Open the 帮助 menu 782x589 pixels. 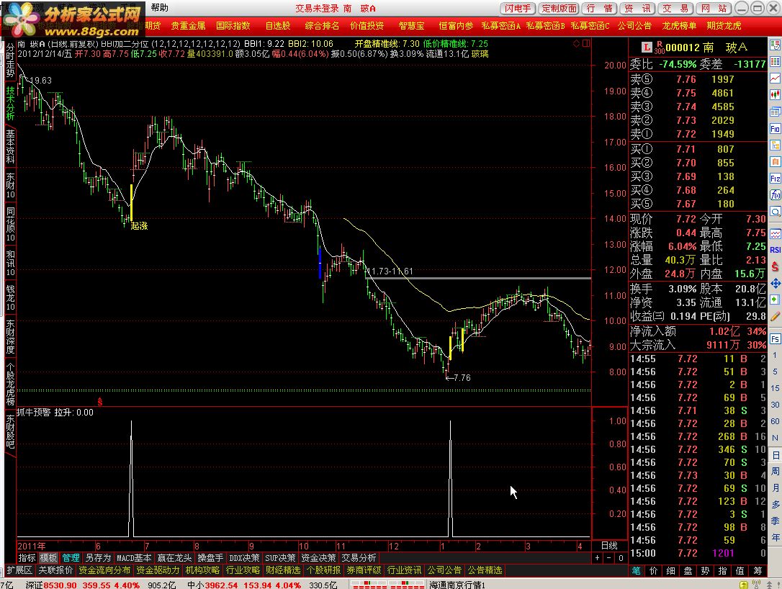(160, 7)
